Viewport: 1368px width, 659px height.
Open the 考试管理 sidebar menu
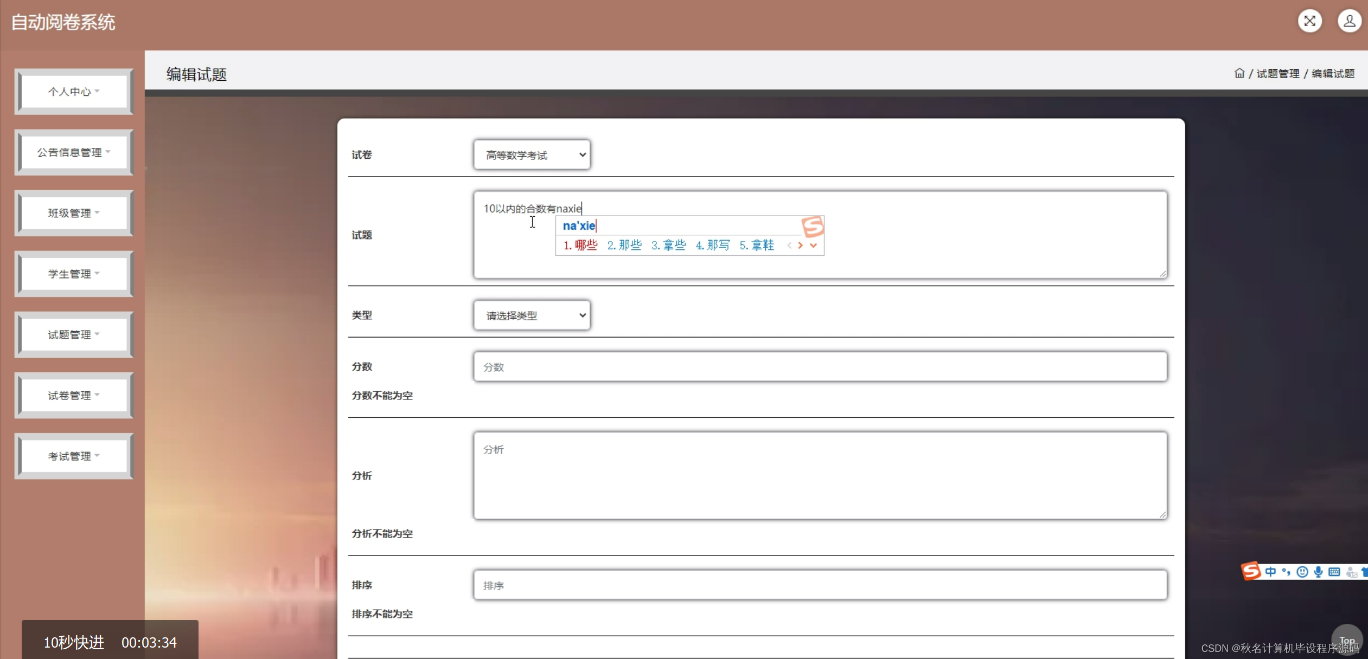tap(73, 456)
